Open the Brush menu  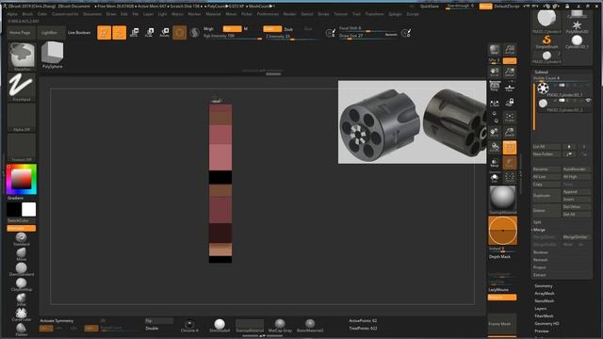pyautogui.click(x=27, y=14)
